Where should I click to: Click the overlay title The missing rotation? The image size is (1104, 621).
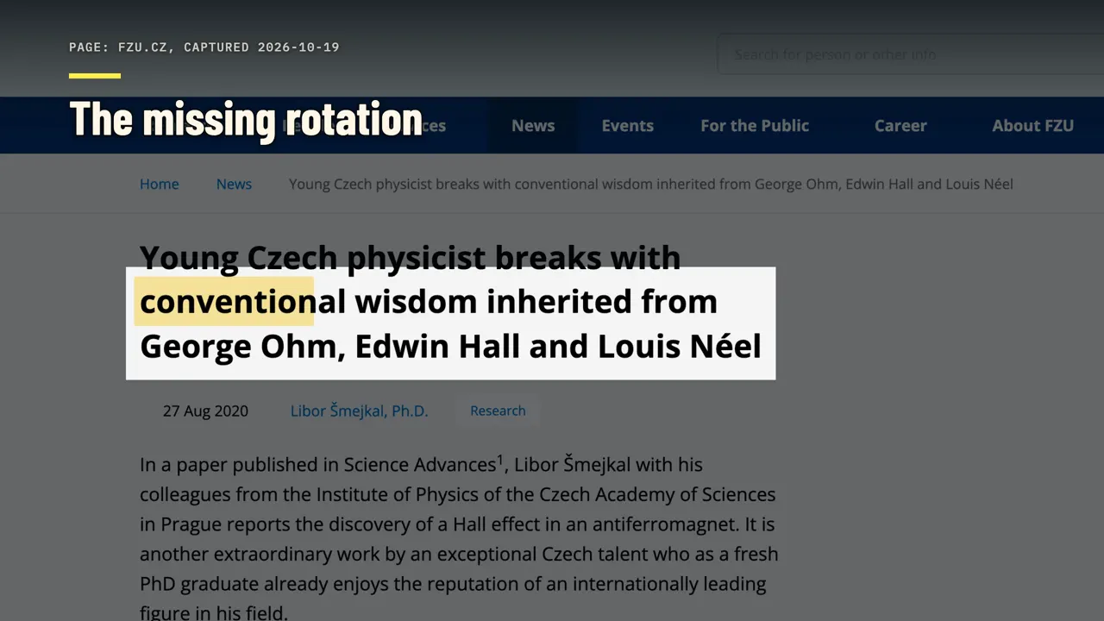click(246, 119)
